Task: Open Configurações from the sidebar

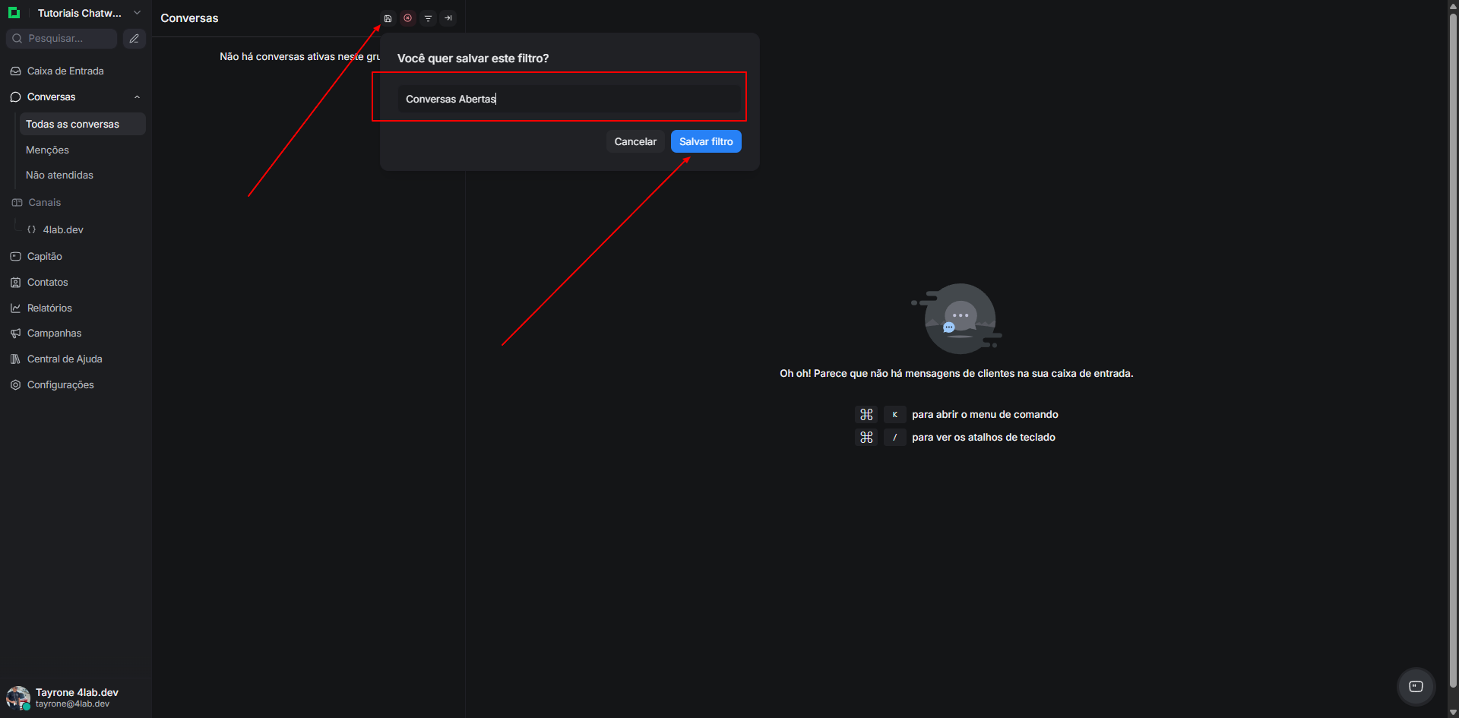Action: tap(61, 385)
